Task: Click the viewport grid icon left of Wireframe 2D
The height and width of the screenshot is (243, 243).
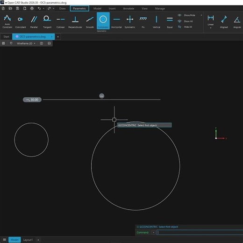Action: (x=3, y=43)
